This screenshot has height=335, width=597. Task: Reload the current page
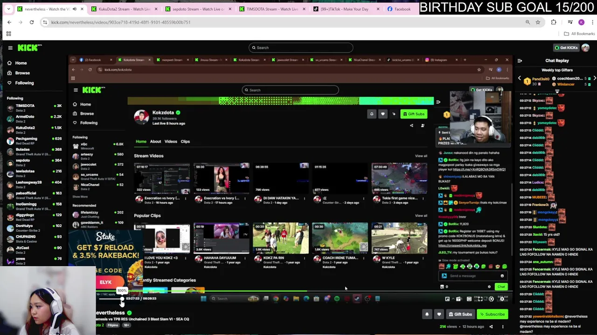[x=32, y=22]
